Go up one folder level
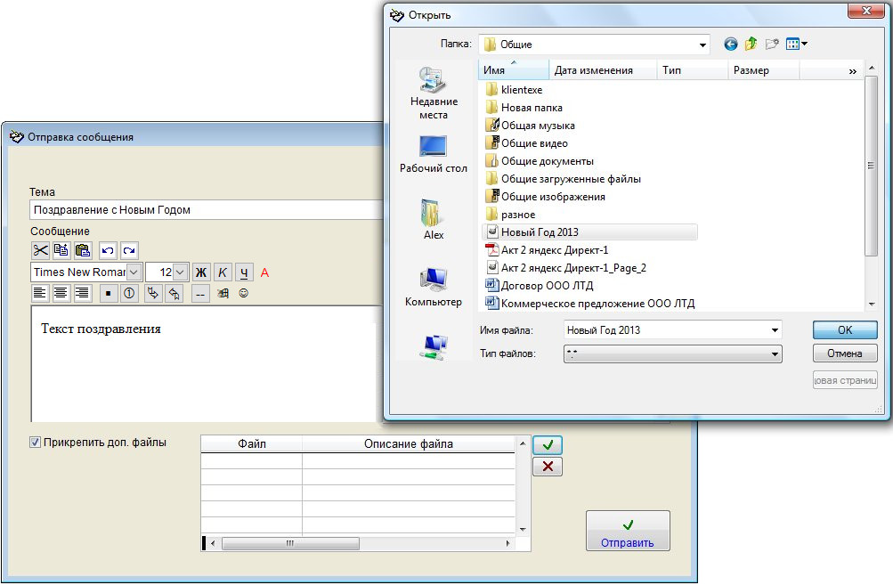The height and width of the screenshot is (585, 893). coord(751,43)
